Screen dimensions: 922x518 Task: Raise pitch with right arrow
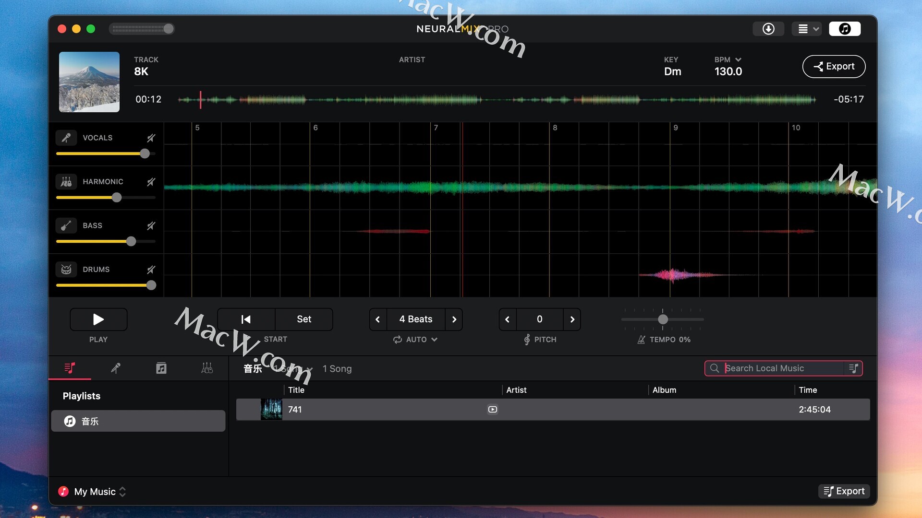[572, 319]
